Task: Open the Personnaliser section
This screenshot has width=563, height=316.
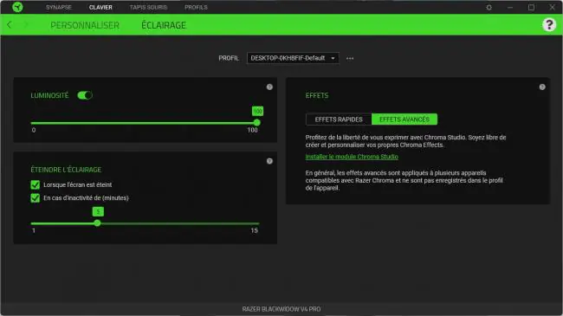Action: tap(85, 25)
